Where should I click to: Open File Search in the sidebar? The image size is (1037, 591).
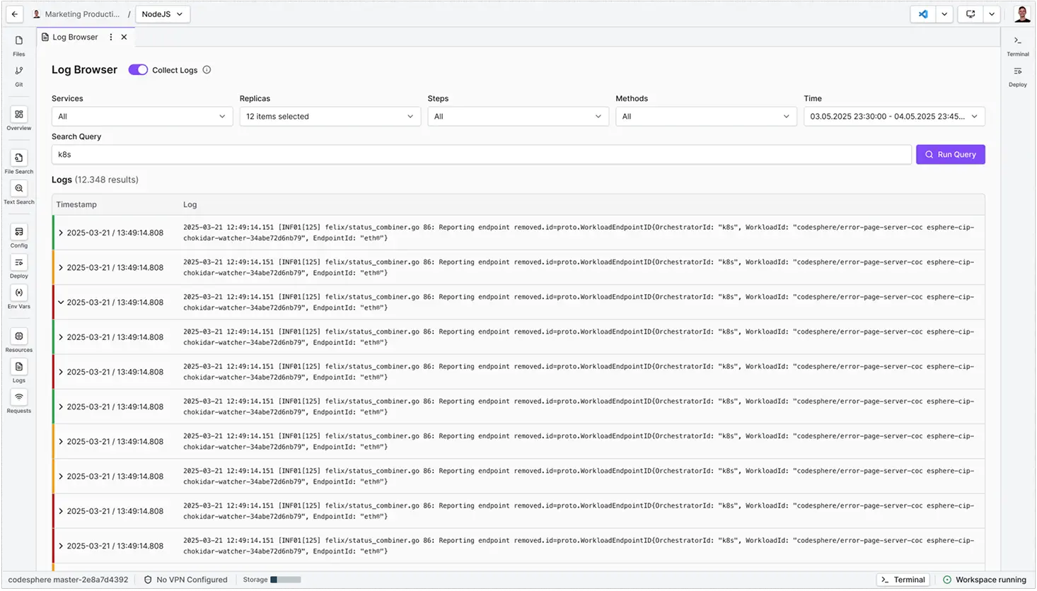pyautogui.click(x=19, y=162)
